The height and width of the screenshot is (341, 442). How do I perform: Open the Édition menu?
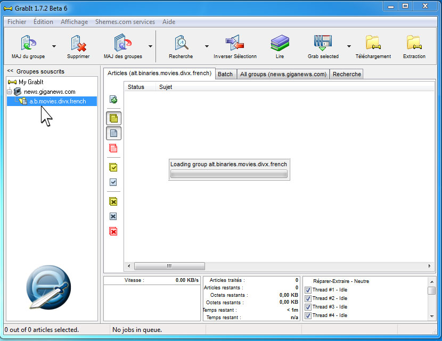click(x=43, y=22)
